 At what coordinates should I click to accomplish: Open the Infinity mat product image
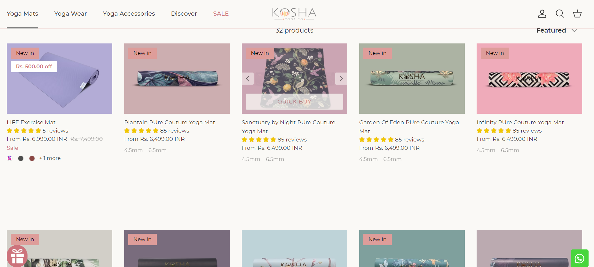tap(529, 79)
